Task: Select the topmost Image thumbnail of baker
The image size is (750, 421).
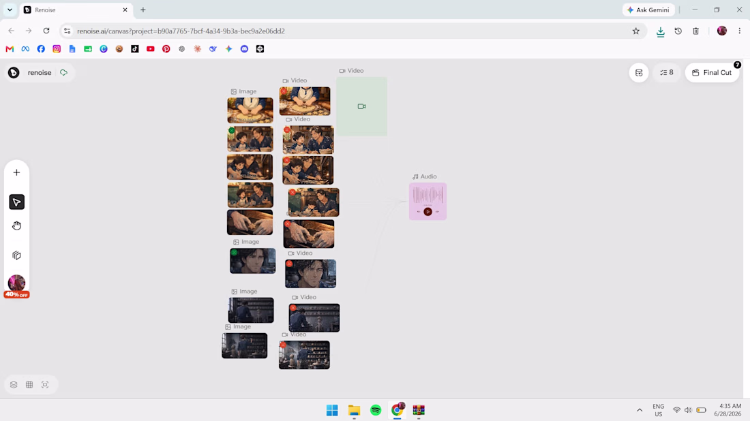Action: [x=250, y=110]
